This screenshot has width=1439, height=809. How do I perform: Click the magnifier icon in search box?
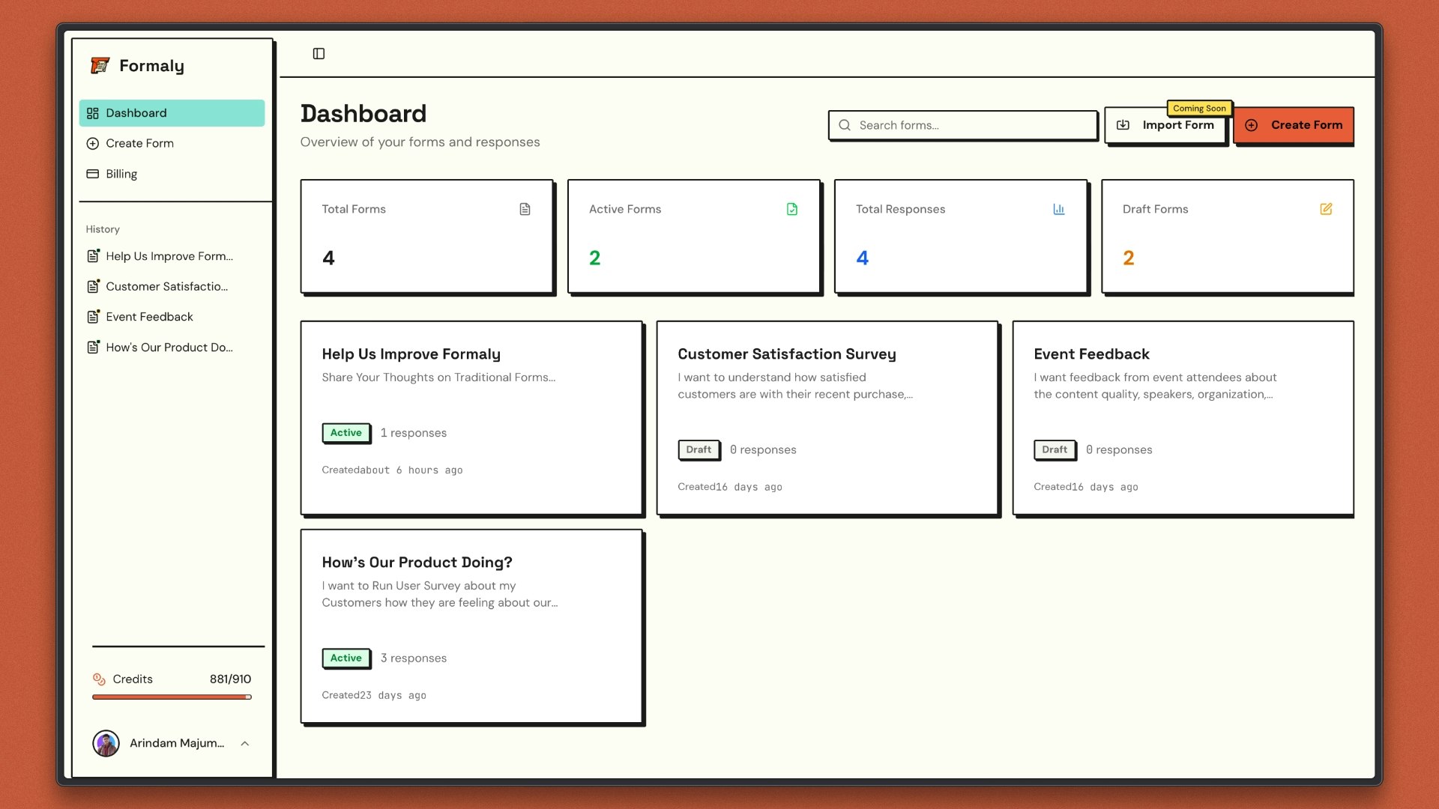click(845, 125)
